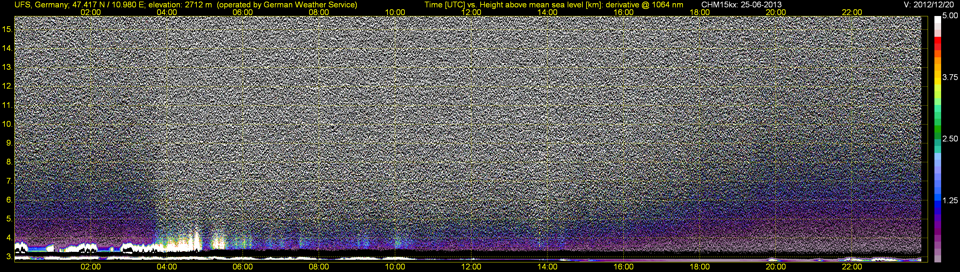
Task: Click the 3.75 value on the color scale
Action: [950, 77]
